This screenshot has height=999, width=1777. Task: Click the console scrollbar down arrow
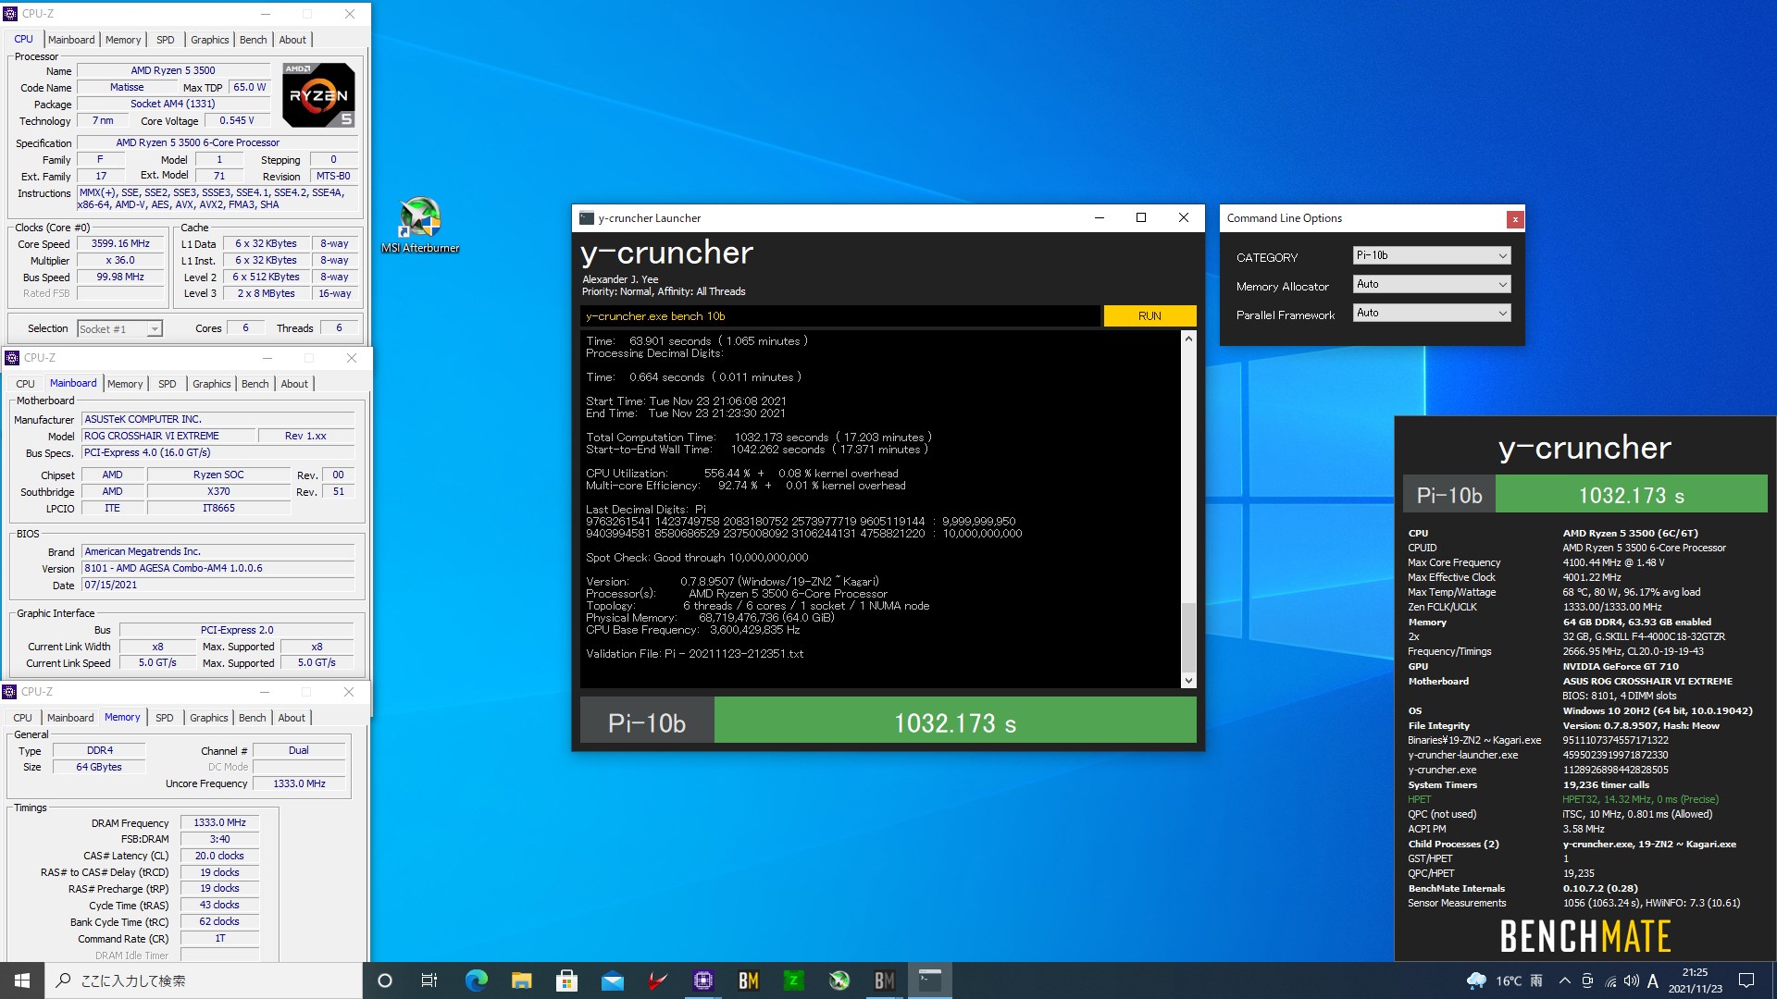[x=1188, y=681]
